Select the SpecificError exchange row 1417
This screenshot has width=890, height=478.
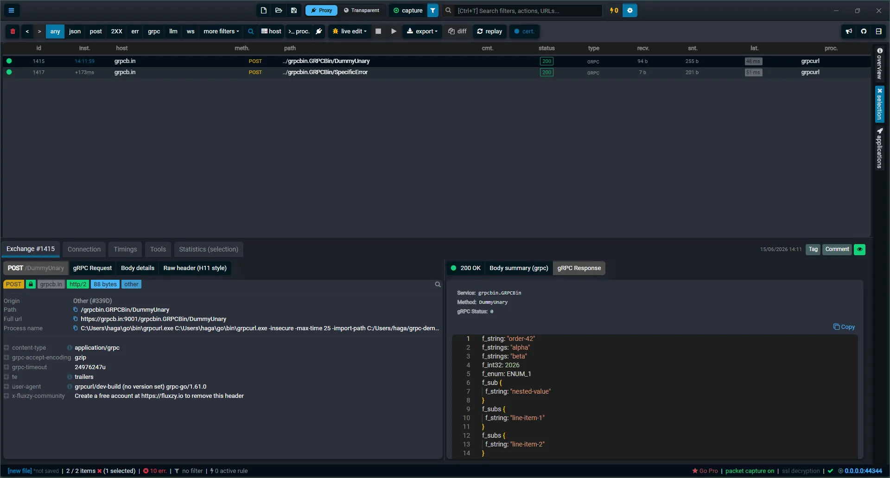point(436,72)
